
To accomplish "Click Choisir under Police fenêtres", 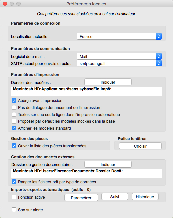I will (140, 146).
